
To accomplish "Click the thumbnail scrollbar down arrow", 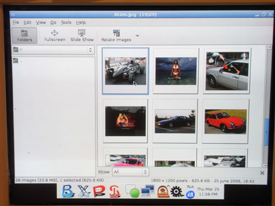I will (265, 165).
